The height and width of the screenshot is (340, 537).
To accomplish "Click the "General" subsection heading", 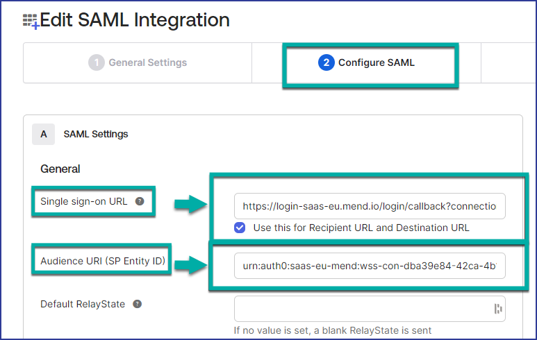I will click(x=60, y=169).
